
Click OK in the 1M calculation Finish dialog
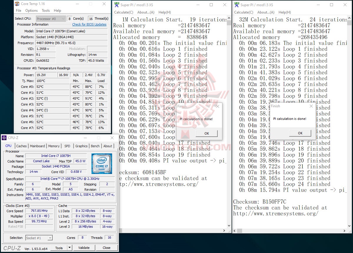[x=207, y=133]
